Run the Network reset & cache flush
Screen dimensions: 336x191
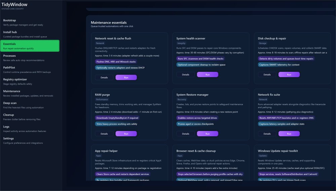pyautogui.click(x=126, y=78)
